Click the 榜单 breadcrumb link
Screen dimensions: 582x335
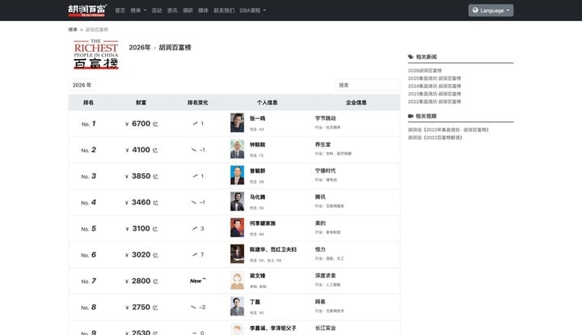(73, 29)
